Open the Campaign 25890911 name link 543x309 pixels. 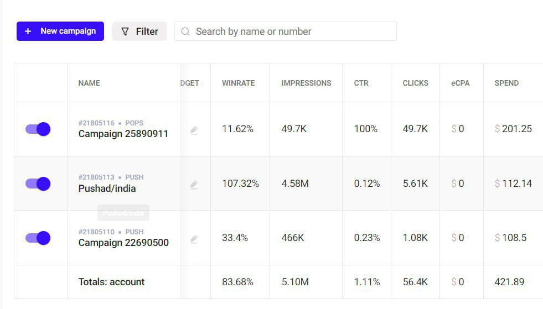(123, 134)
